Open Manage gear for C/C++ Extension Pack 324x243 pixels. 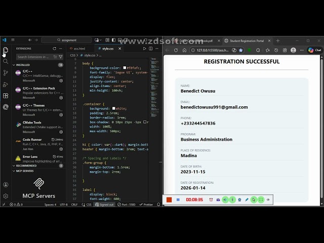pos(61,98)
